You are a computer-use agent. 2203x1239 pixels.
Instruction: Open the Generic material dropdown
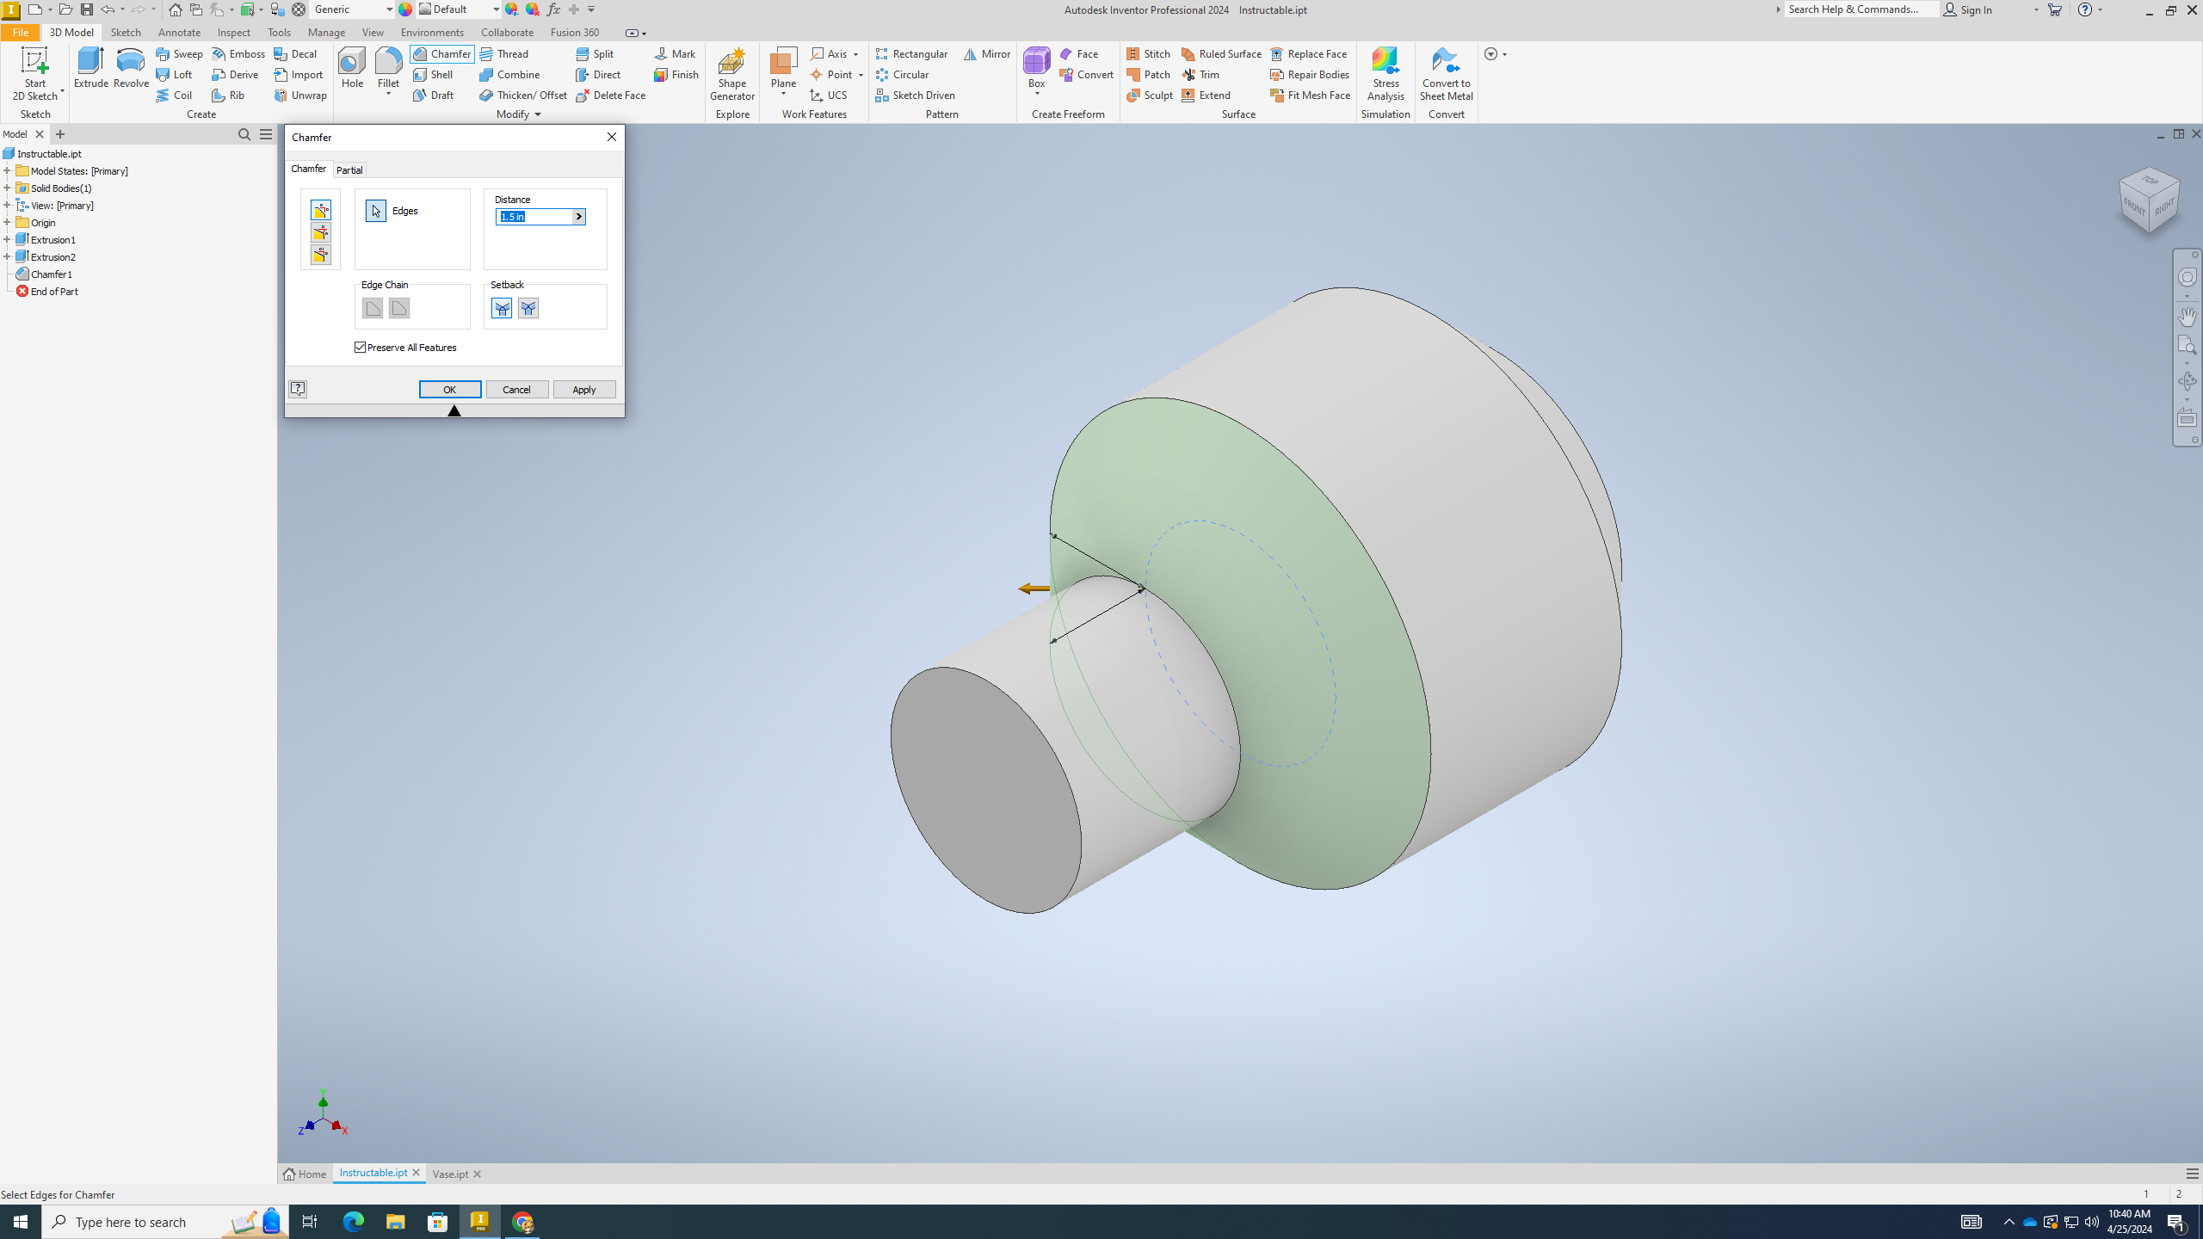click(389, 9)
